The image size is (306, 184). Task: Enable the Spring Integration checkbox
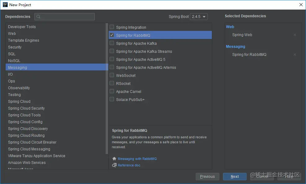[x=112, y=27]
